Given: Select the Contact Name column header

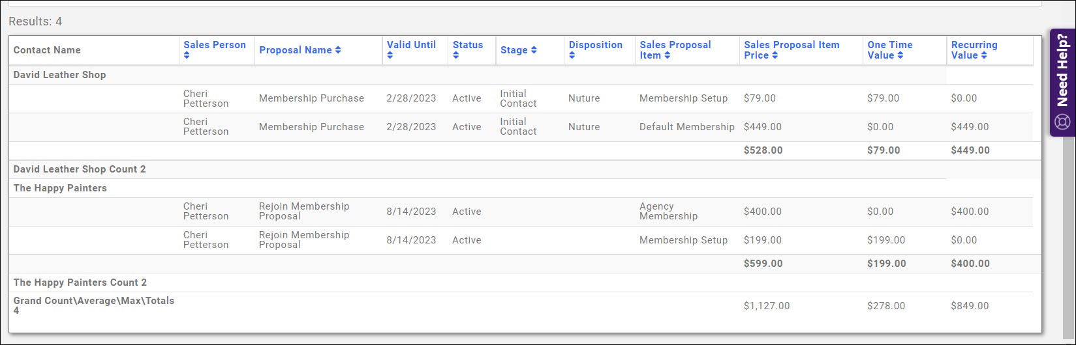Looking at the screenshot, I should click(x=47, y=50).
